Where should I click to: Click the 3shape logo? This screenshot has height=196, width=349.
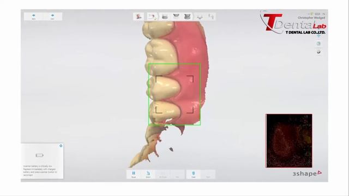click(307, 173)
